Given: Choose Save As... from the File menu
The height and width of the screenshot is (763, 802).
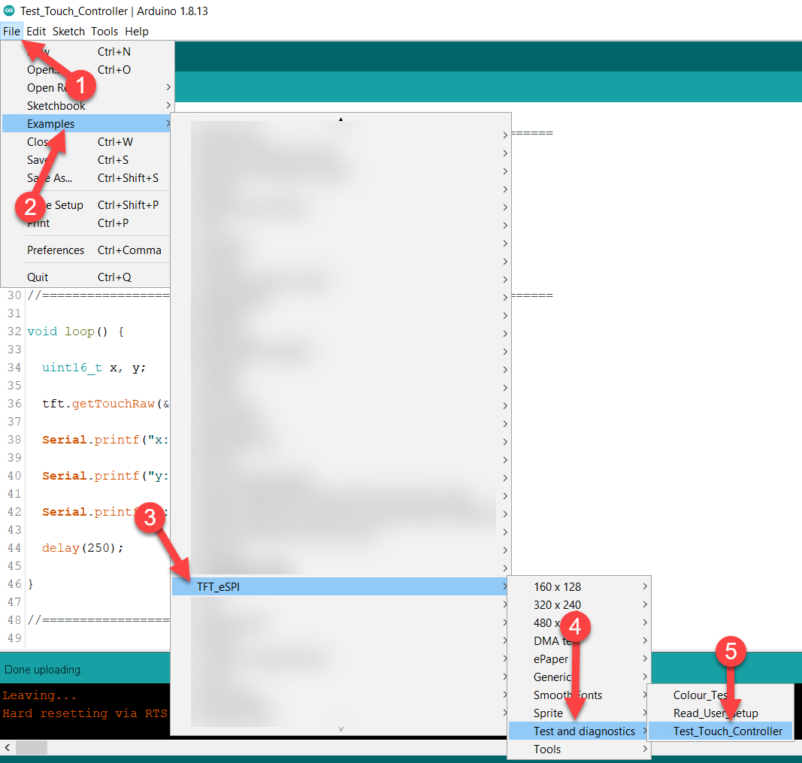Looking at the screenshot, I should click(x=86, y=178).
